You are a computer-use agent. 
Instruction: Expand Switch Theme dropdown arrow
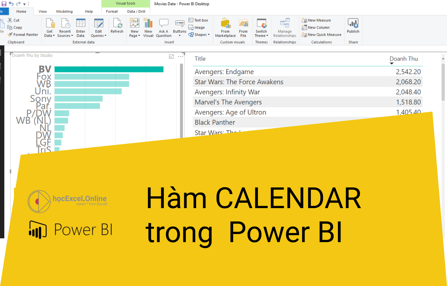tap(267, 36)
